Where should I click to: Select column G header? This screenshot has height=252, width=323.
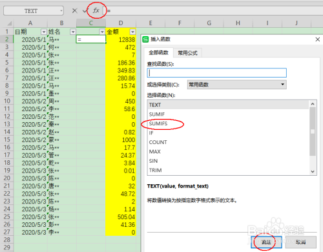point(209,23)
